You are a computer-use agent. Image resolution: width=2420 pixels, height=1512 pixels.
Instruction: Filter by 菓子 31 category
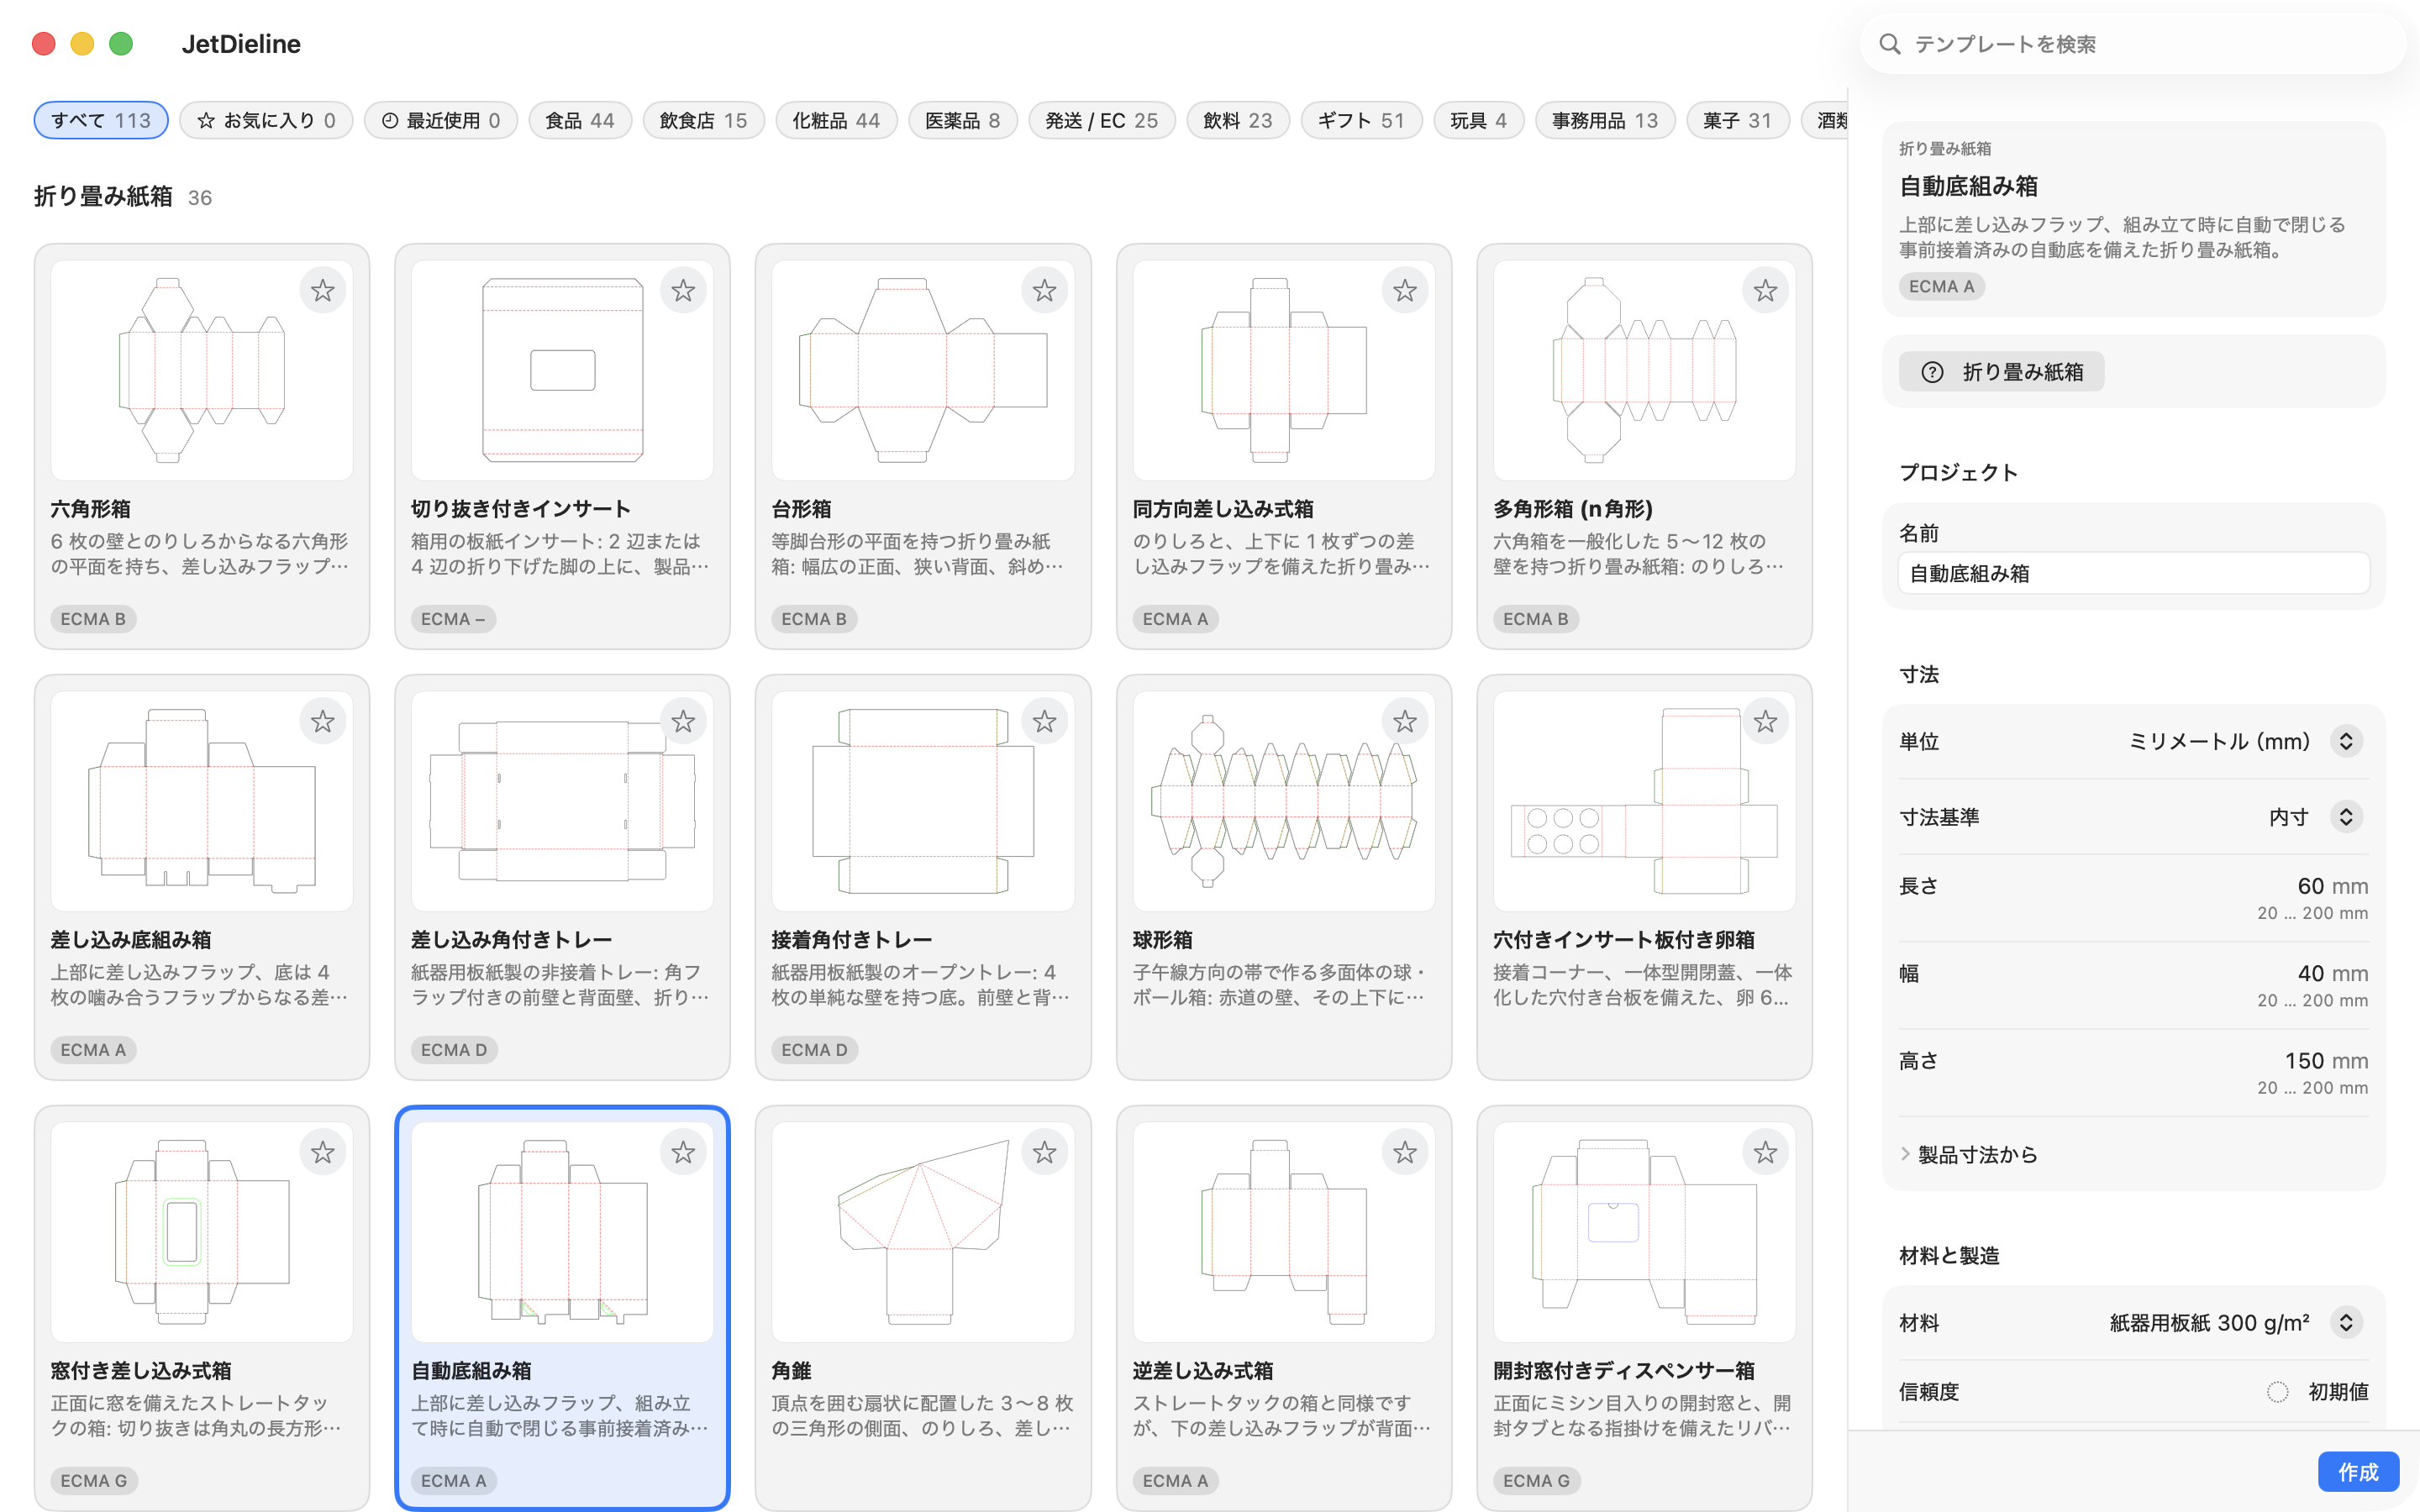(x=1737, y=121)
